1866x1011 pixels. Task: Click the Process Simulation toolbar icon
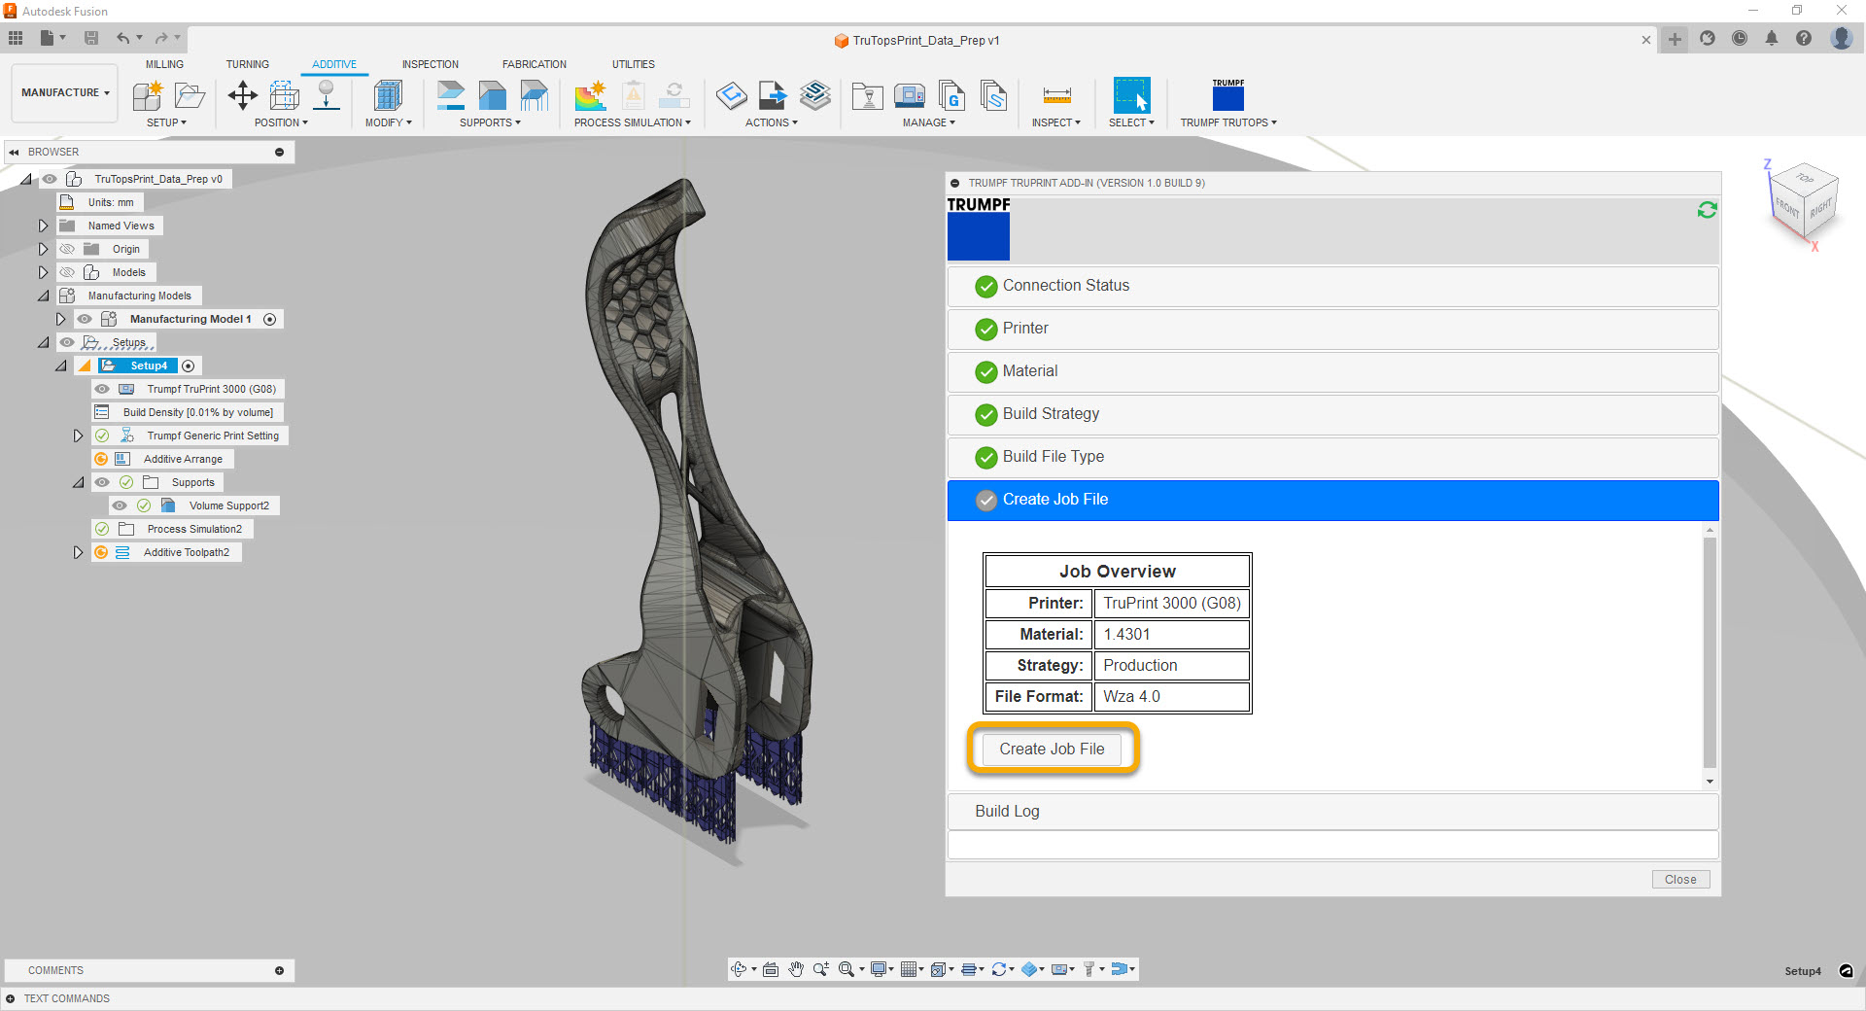pyautogui.click(x=590, y=95)
